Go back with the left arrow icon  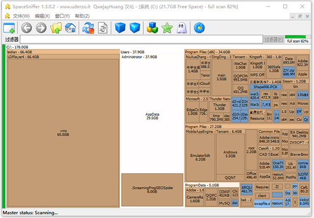pyautogui.click(x=26, y=28)
